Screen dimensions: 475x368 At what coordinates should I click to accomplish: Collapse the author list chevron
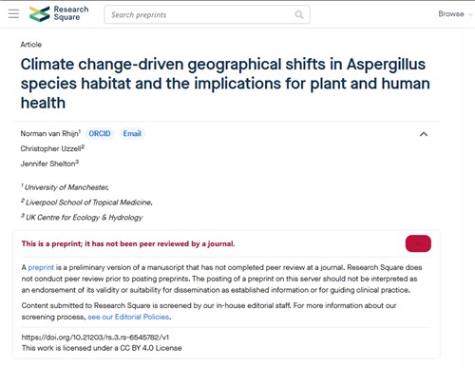click(x=424, y=134)
